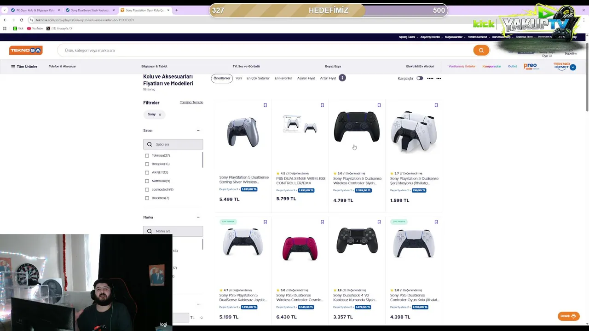Click the preo logo link
This screenshot has height=331, width=589.
(x=531, y=66)
